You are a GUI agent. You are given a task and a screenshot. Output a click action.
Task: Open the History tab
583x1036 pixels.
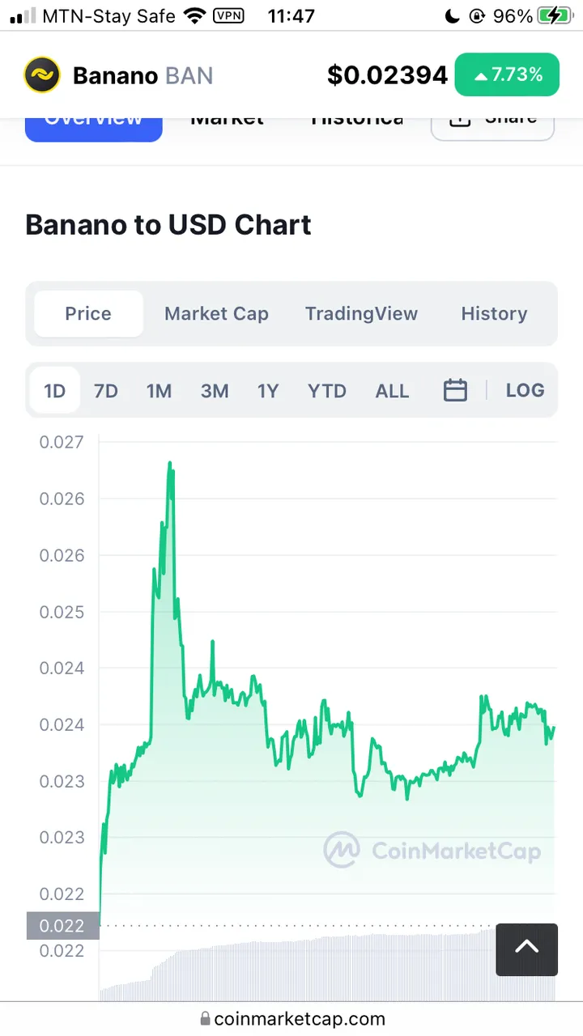(x=494, y=313)
